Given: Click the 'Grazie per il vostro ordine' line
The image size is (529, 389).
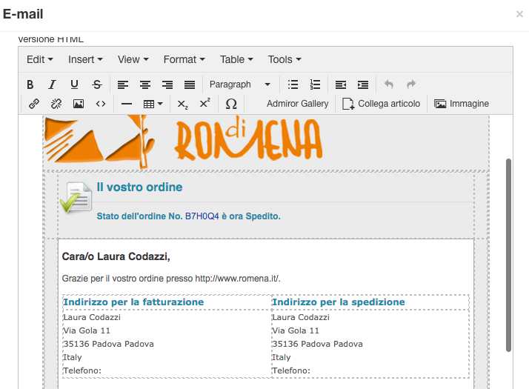Looking at the screenshot, I should (171, 279).
